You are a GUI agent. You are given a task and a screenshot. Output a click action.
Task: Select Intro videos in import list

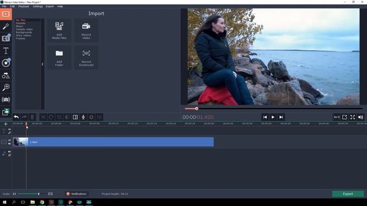(x=24, y=35)
